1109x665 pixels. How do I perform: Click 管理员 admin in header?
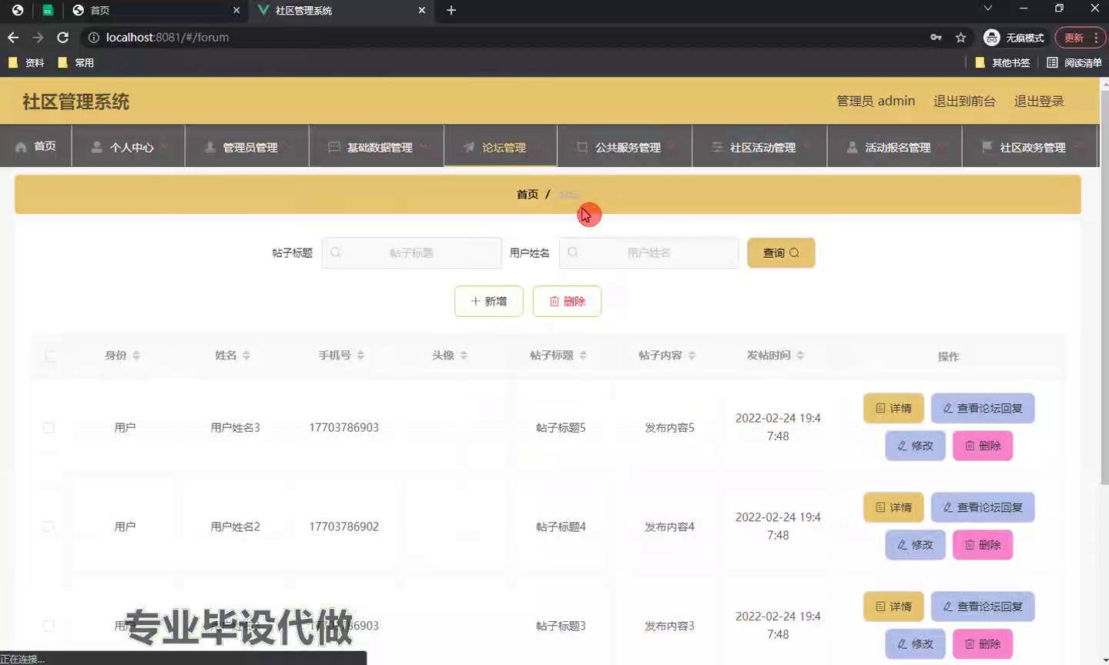876,101
